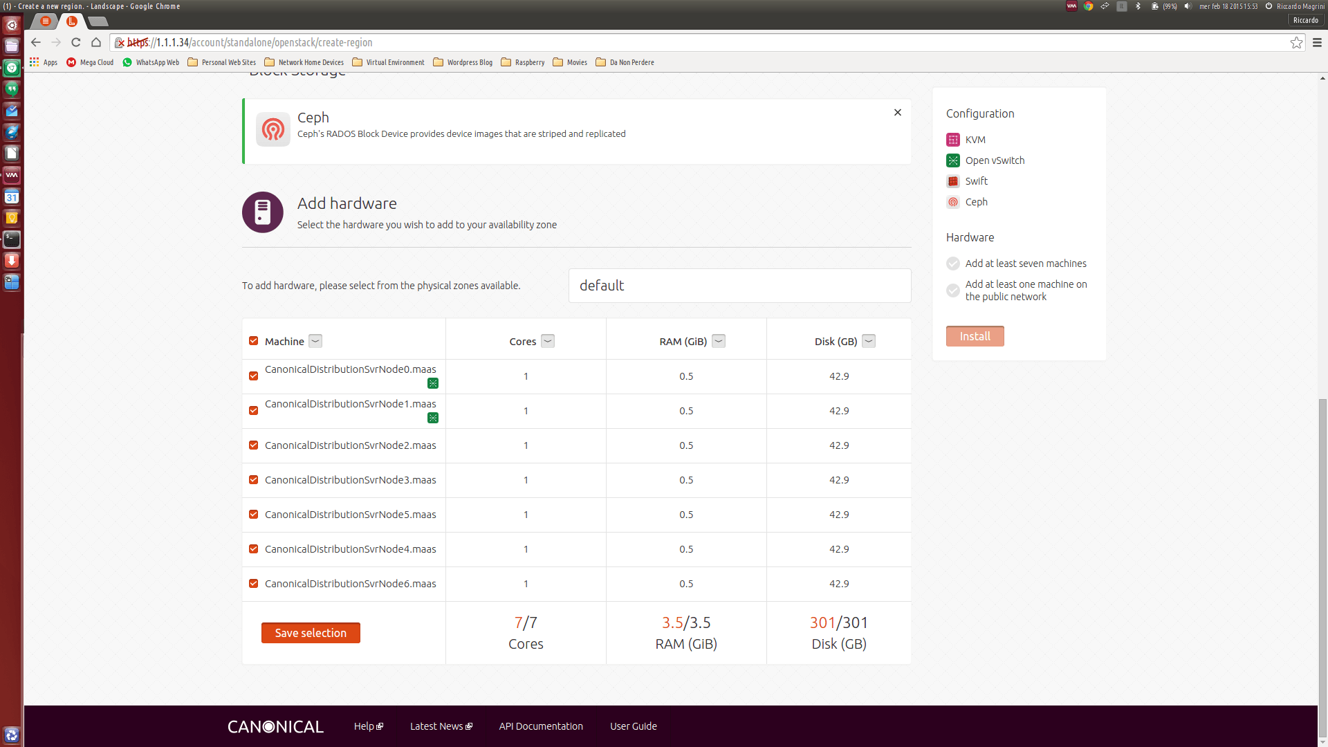
Task: Click the green network badge on SvrNode0
Action: click(433, 383)
